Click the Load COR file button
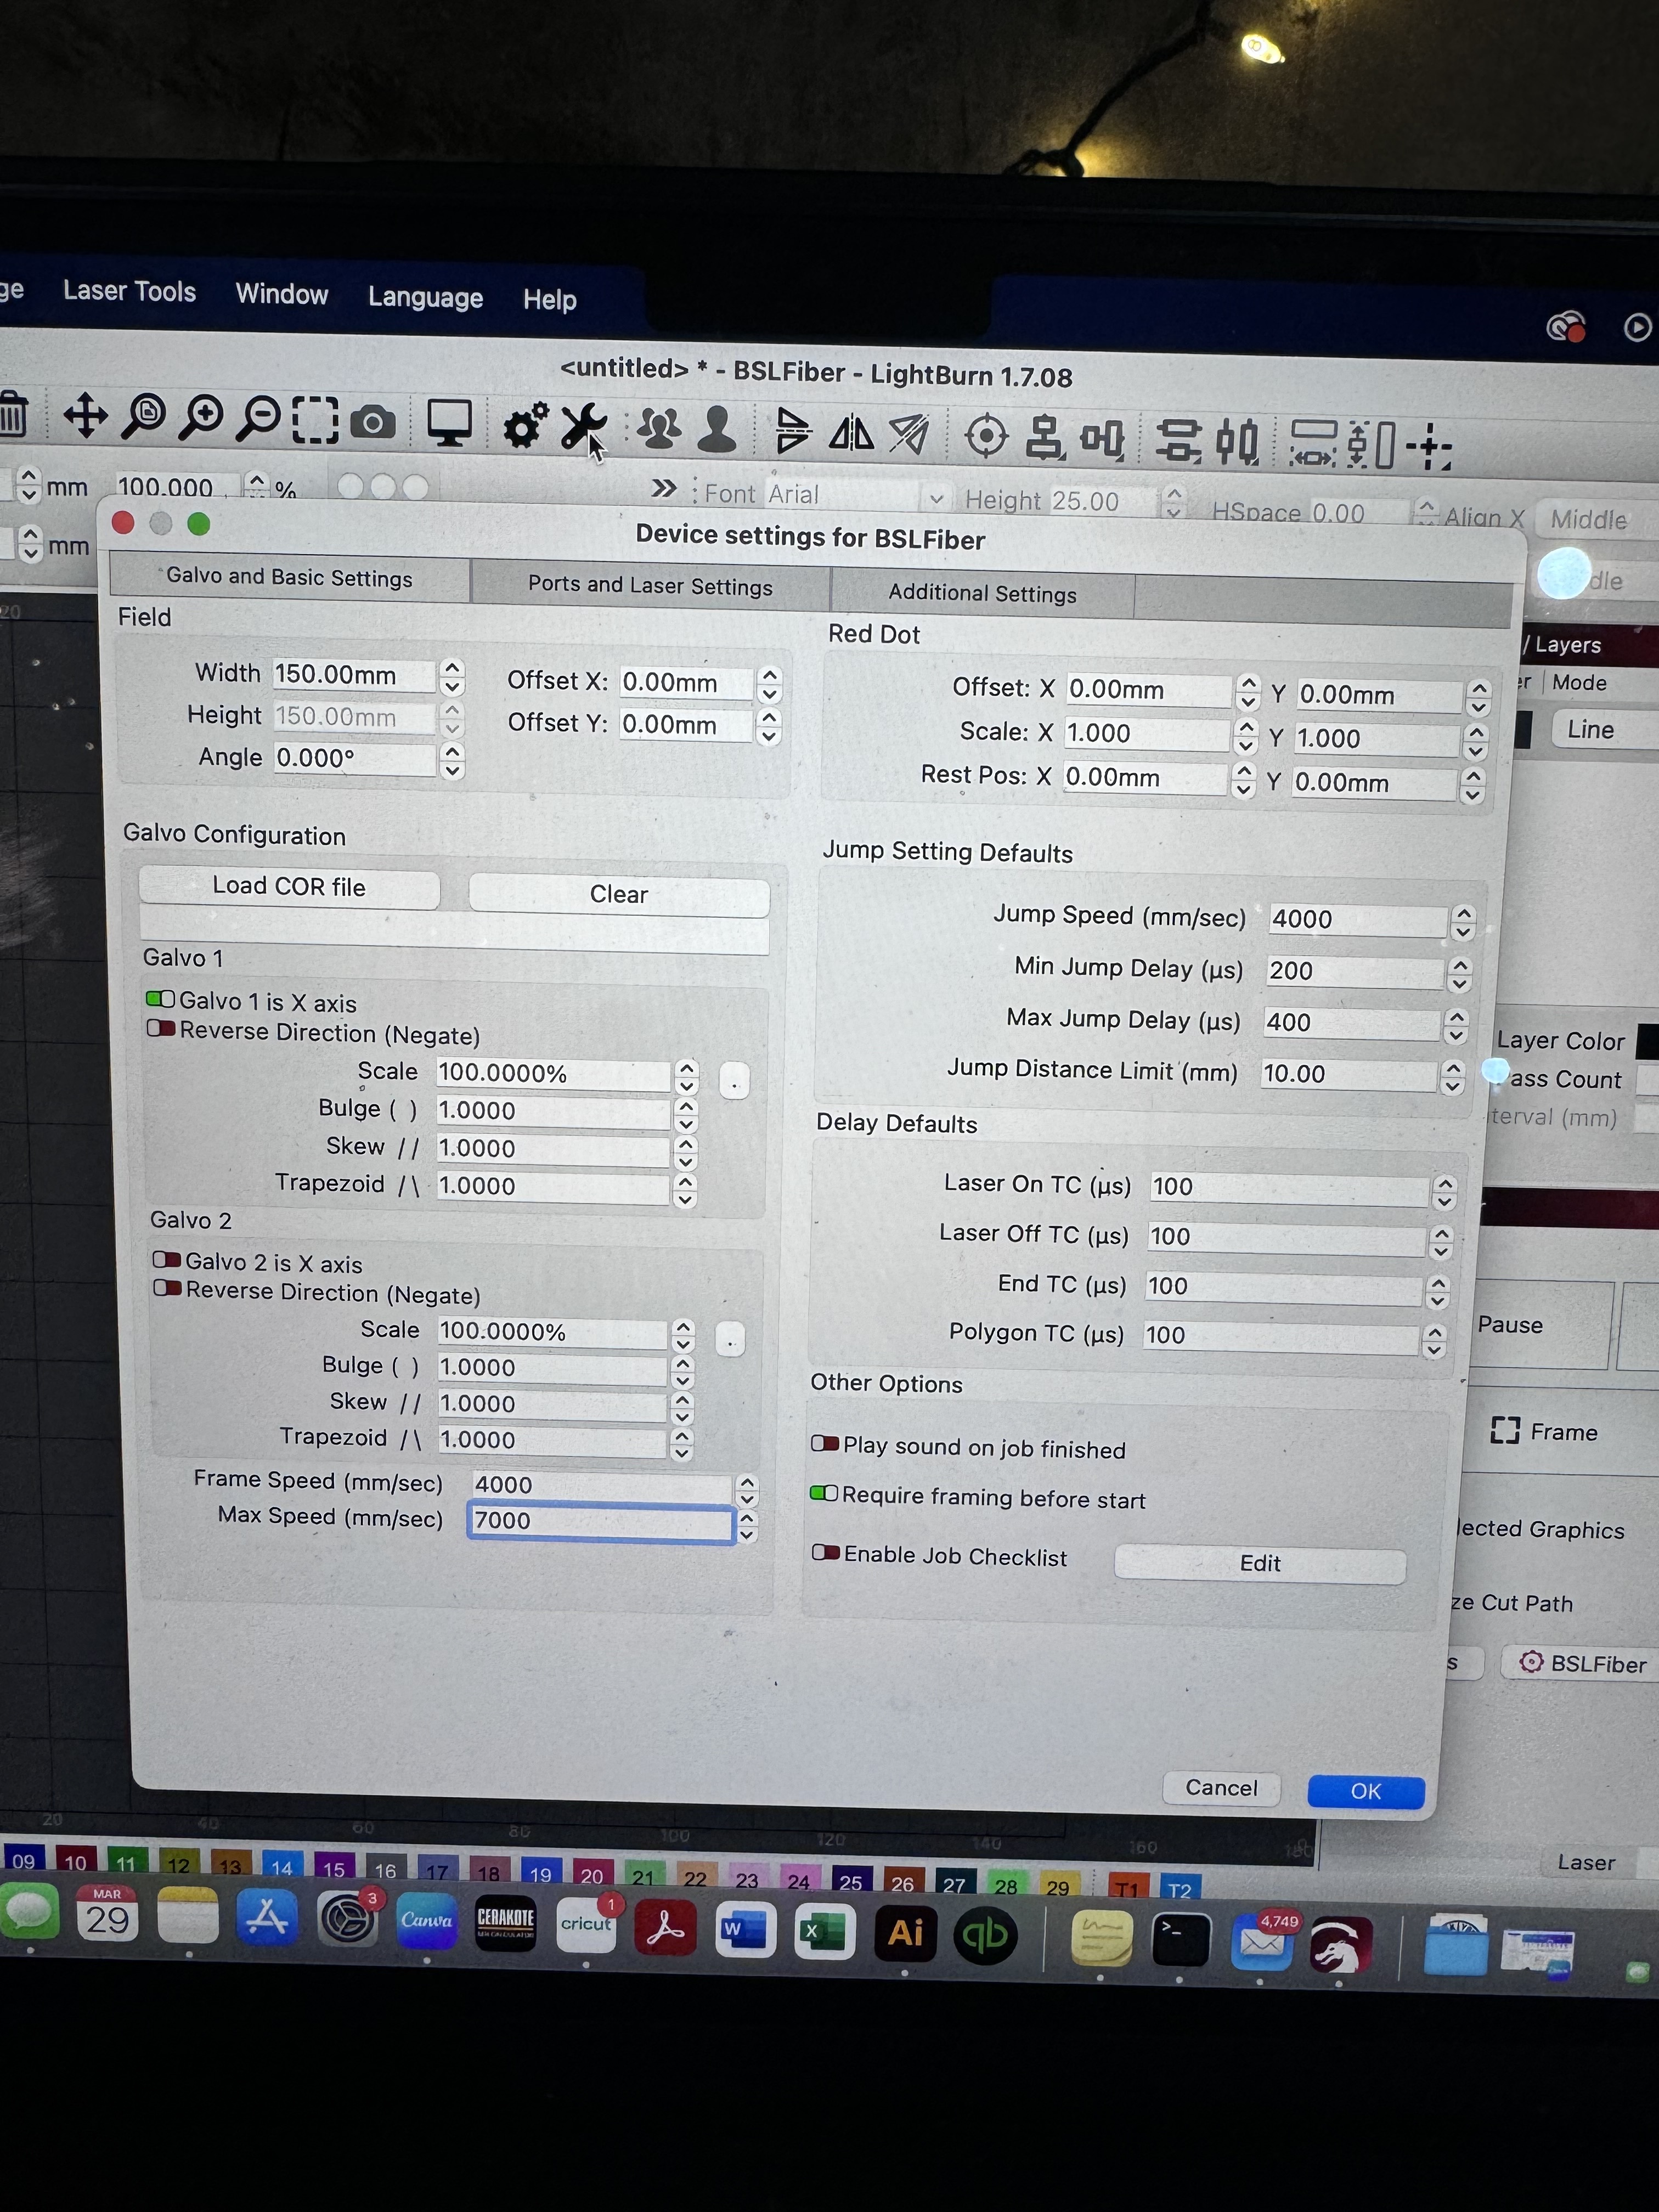Screen dimensions: 1659x2212 (289, 887)
